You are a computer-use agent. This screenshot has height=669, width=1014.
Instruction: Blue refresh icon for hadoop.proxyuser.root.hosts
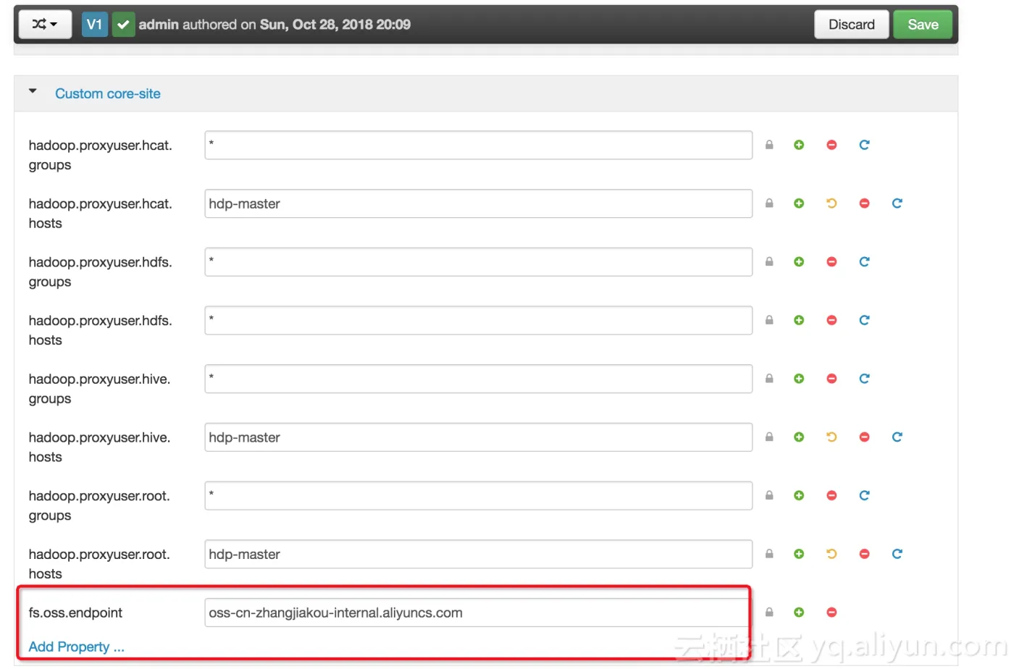897,554
